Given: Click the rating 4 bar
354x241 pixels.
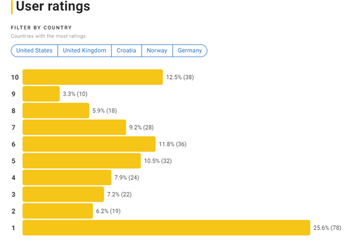Looking at the screenshot, I should click(67, 177).
